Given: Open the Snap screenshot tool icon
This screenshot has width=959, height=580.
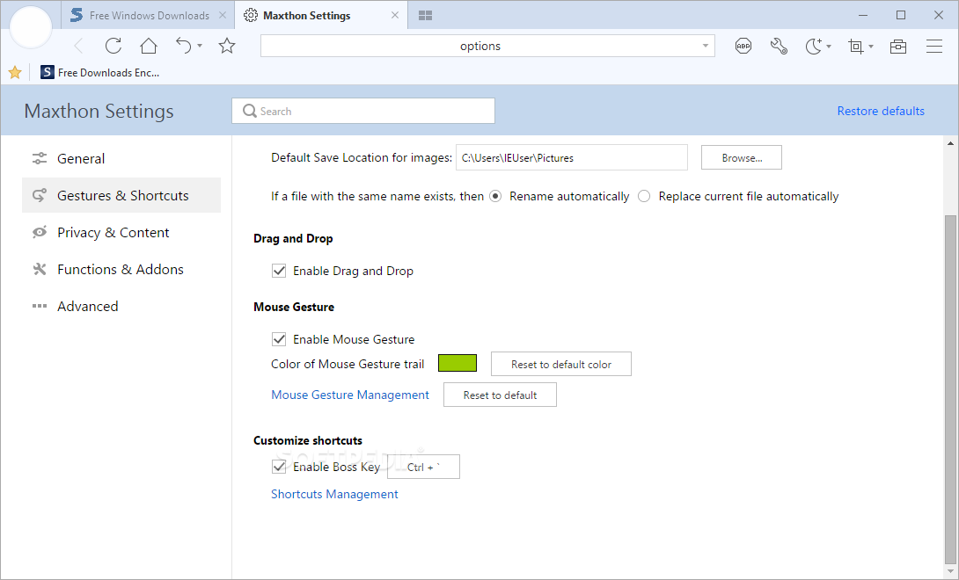Looking at the screenshot, I should point(855,47).
